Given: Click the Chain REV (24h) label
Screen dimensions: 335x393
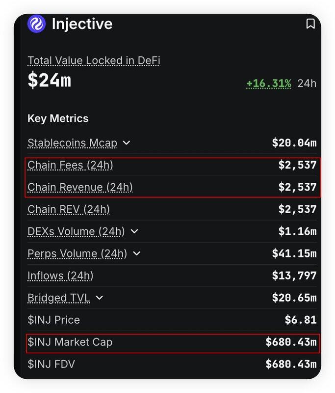Looking at the screenshot, I should point(69,209).
